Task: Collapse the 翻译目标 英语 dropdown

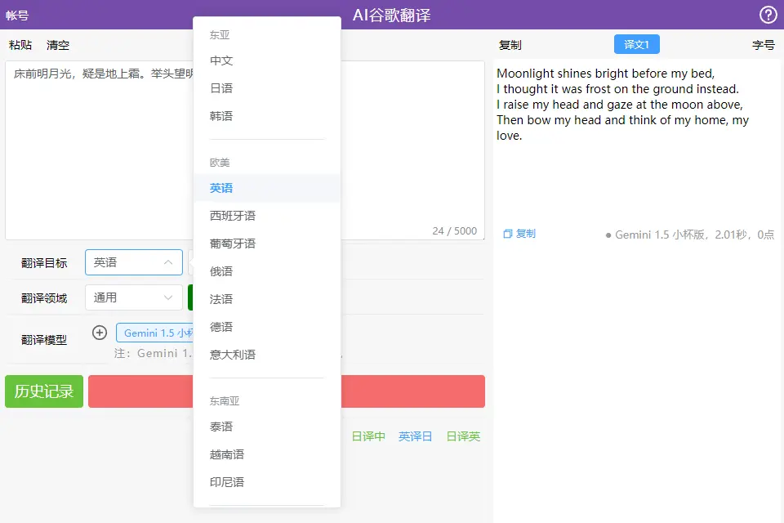Action: (133, 262)
